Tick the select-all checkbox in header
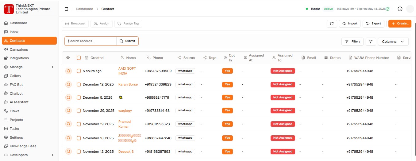Viewport: 416px width, 161px height. point(79,58)
